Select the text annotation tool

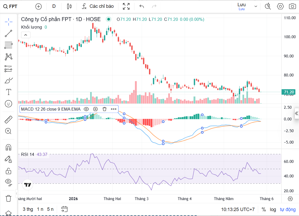9,92
